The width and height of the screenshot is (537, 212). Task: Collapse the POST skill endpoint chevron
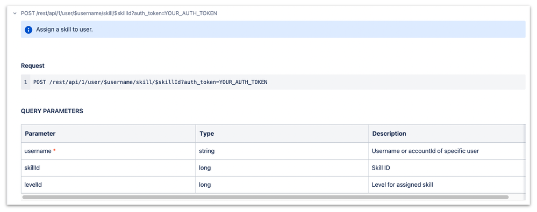pos(15,13)
